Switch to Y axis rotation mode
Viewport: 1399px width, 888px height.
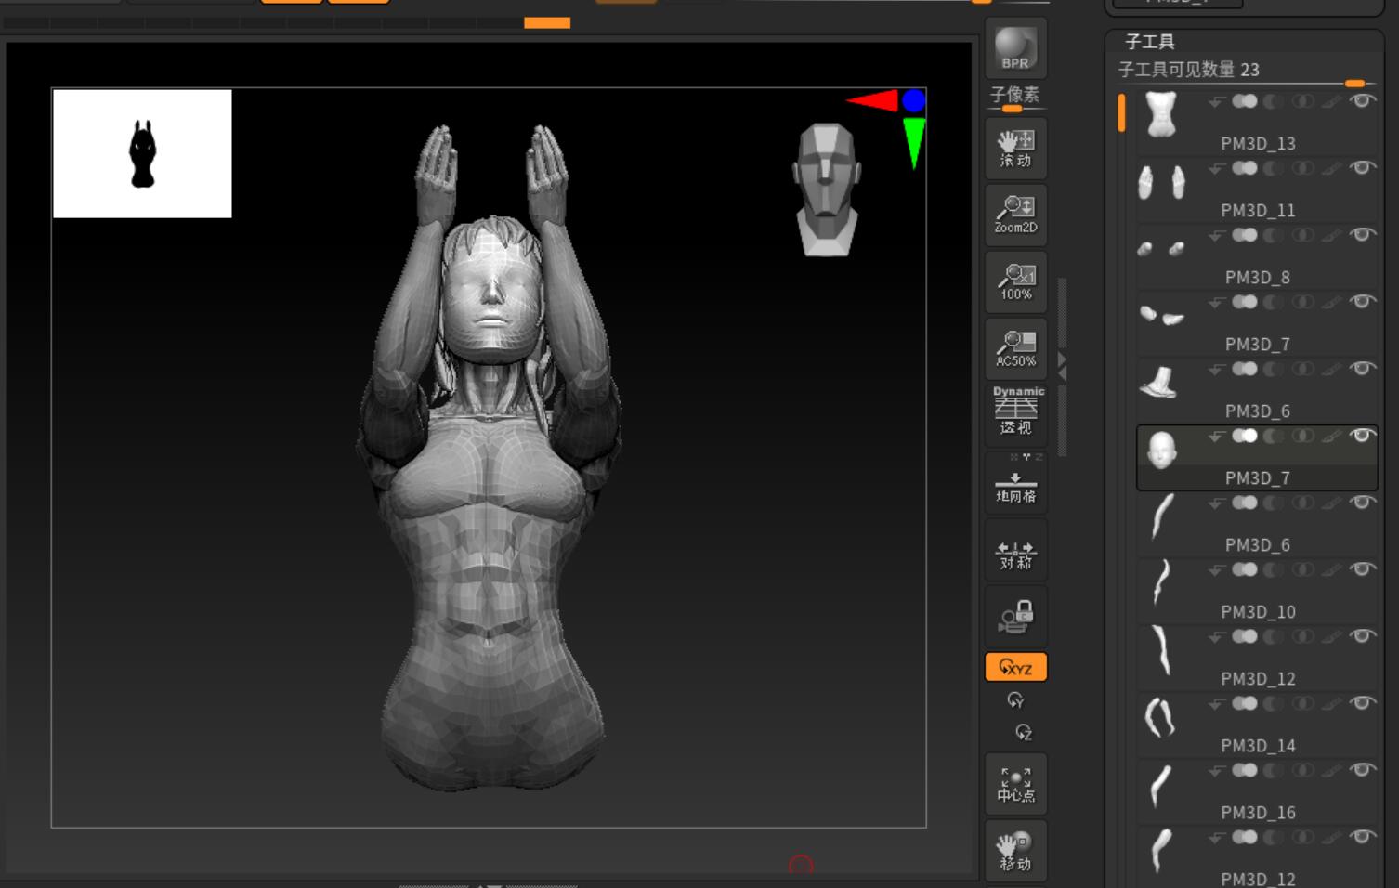1015,700
